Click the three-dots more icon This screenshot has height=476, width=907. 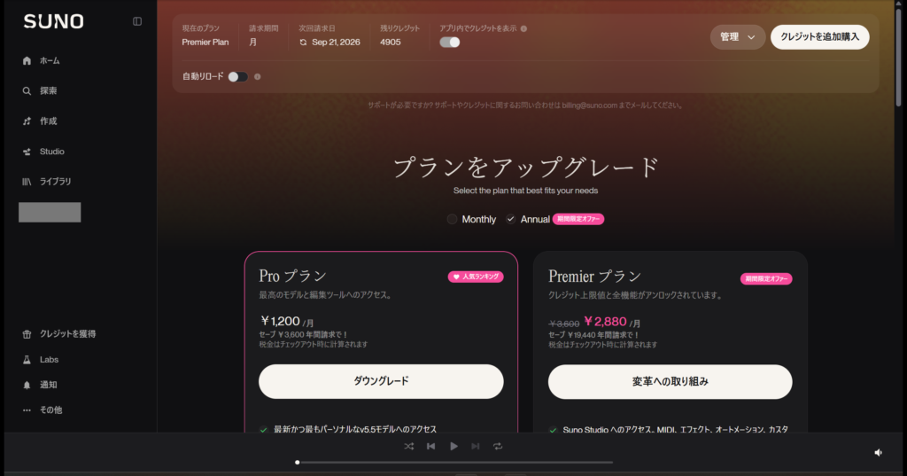click(27, 410)
